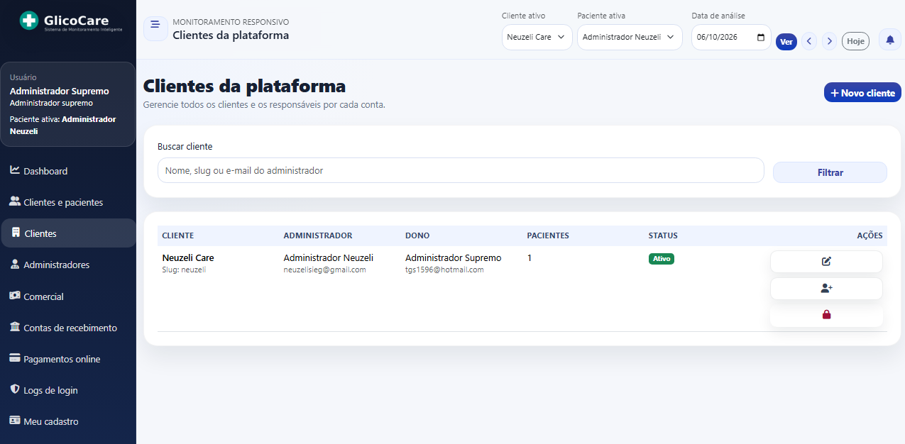Click the people icon beside Clientes e pacientes
The image size is (905, 444).
click(x=15, y=201)
